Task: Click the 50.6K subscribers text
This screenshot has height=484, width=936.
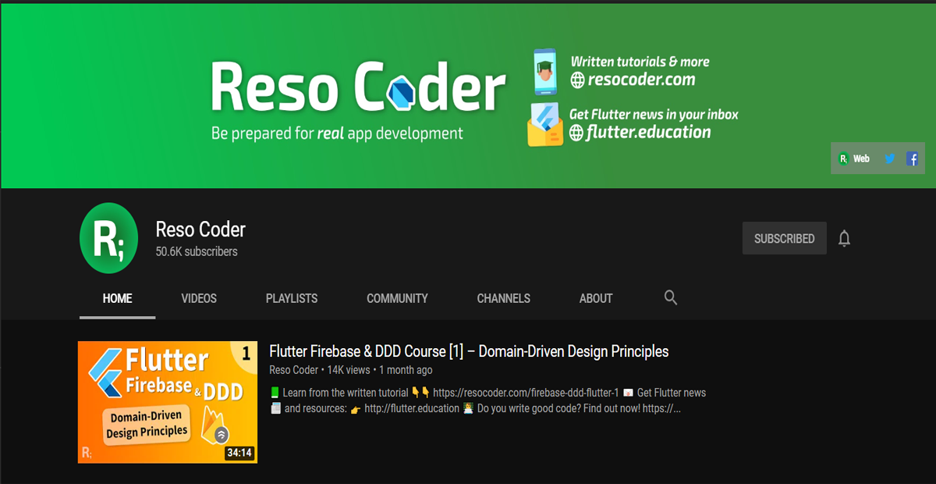Action: (x=197, y=251)
